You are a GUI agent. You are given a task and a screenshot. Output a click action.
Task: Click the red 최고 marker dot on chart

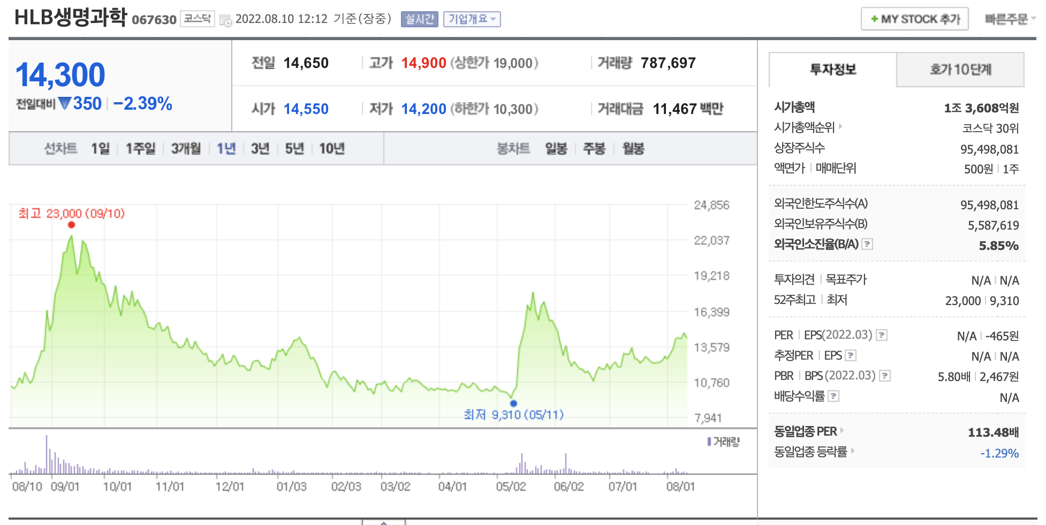pyautogui.click(x=71, y=225)
